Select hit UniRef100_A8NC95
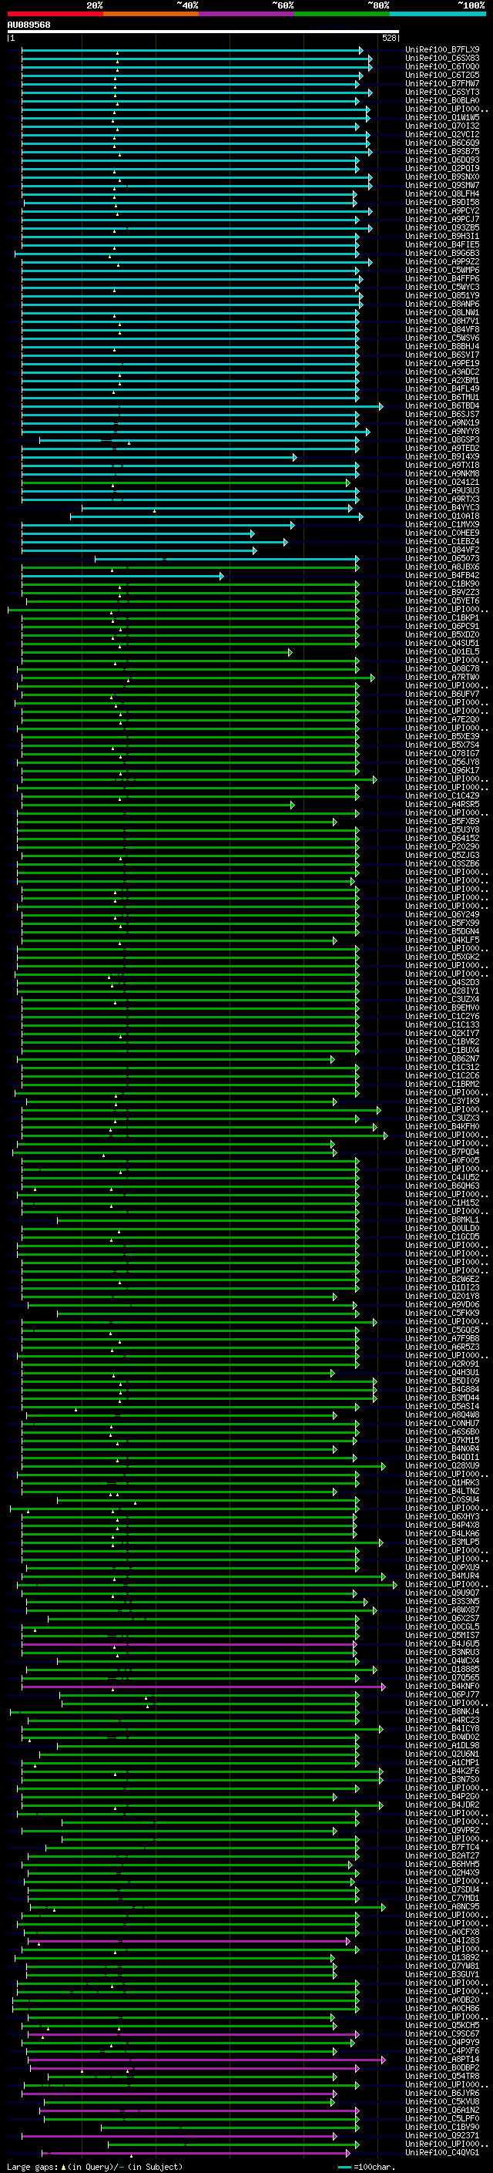Image resolution: width=493 pixels, height=2173 pixels. pos(442,1906)
